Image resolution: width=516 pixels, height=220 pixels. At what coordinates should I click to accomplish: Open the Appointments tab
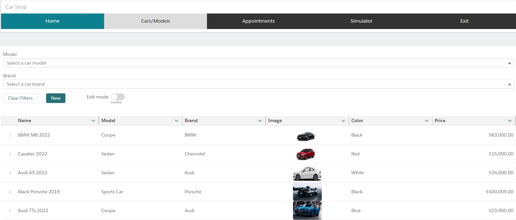pos(258,21)
